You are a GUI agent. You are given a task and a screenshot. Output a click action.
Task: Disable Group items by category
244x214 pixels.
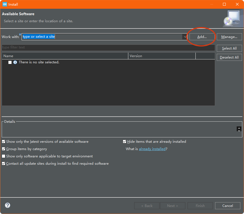click(x=4, y=149)
